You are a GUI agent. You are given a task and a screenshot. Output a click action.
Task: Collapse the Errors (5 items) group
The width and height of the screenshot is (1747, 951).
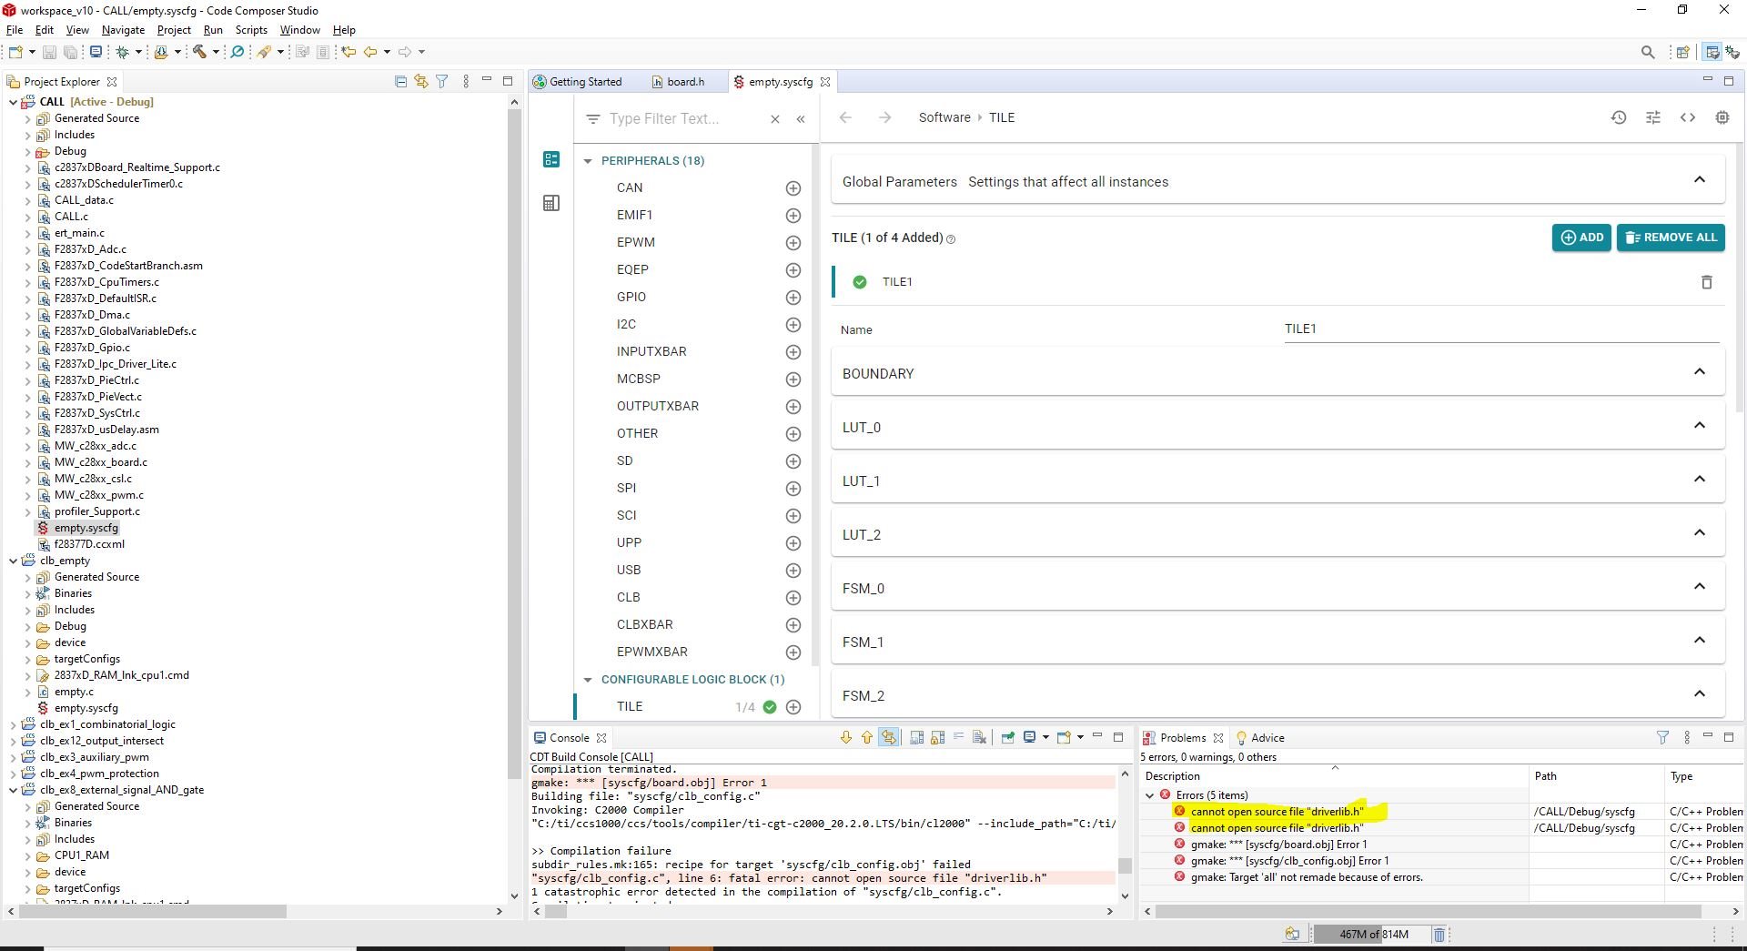[1150, 795]
